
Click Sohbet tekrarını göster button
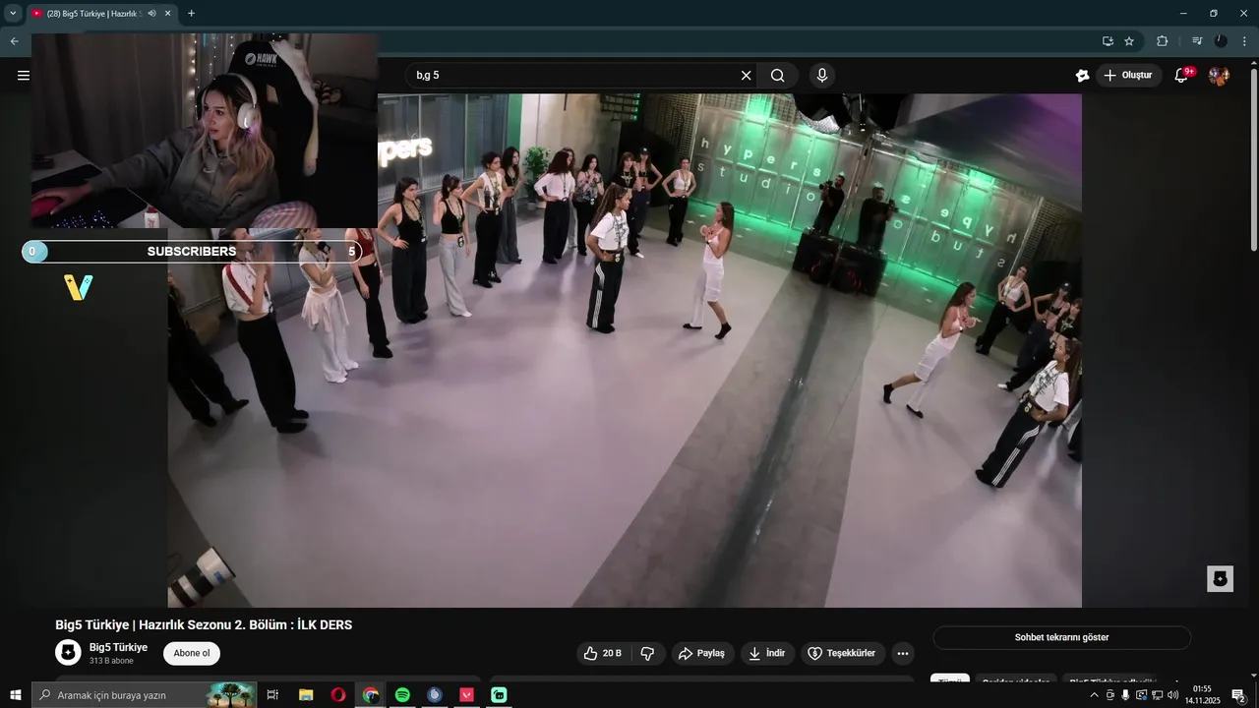click(x=1061, y=637)
